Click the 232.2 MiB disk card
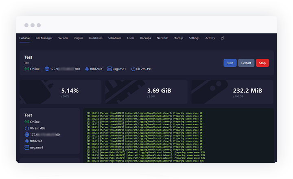Screen dimensions: 293x179 tap(232, 92)
